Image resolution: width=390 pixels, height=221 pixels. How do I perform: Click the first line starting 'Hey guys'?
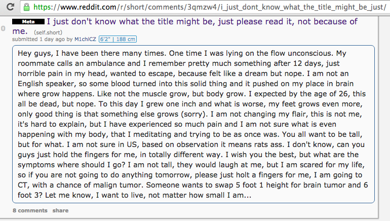click(x=182, y=53)
